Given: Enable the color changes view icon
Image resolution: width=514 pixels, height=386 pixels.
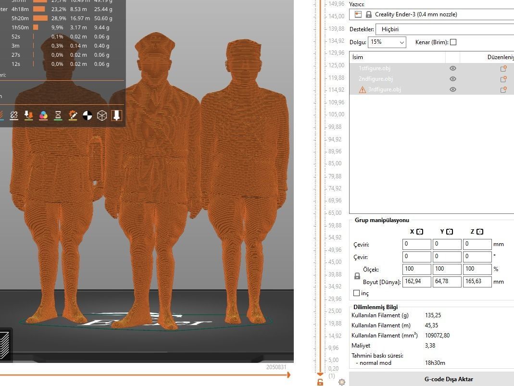Looking at the screenshot, I should click(43, 115).
